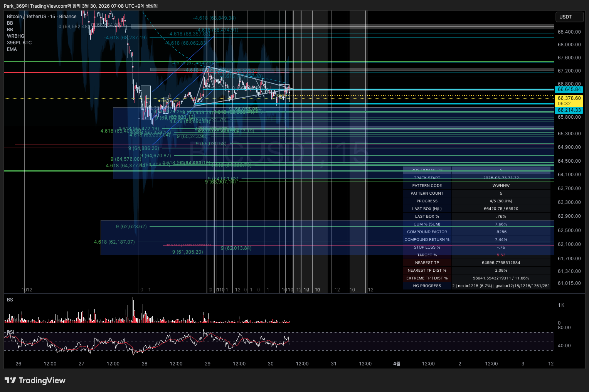
Task: Click the EMA indicator label
Action: tap(12, 49)
